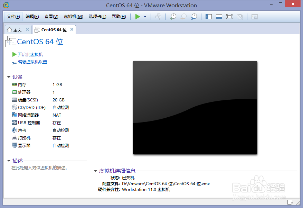Screen dimensions: 303x208
Task: Select the 硬盘(SCSI) device row
Action: click(40, 100)
